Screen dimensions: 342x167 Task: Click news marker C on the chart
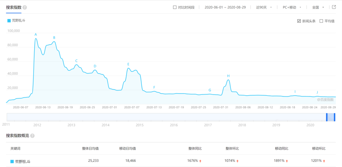coord(76,61)
